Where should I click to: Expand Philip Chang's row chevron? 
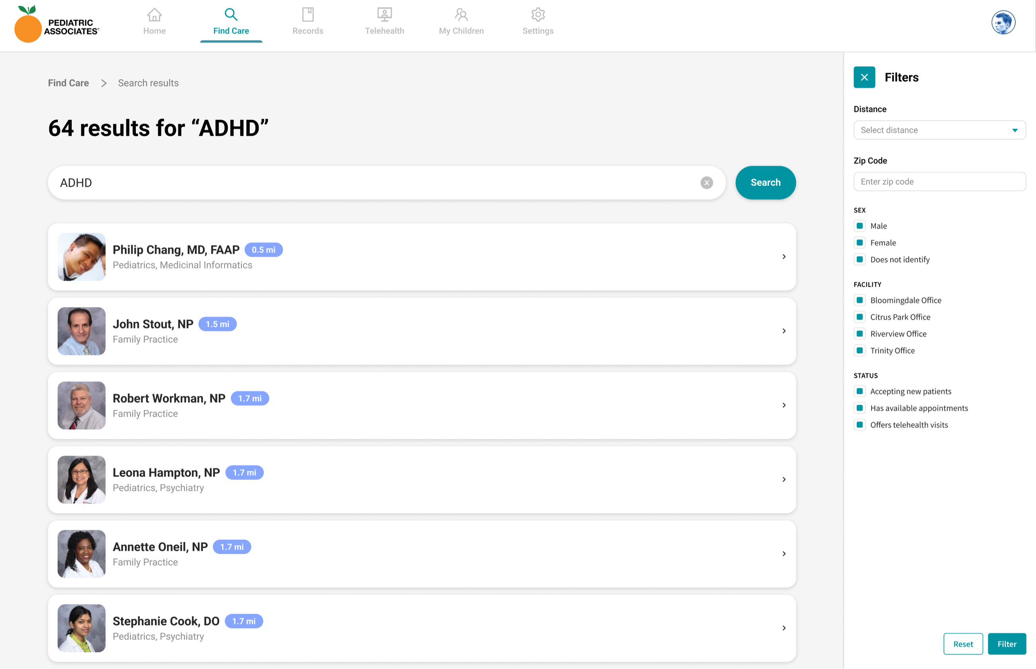pyautogui.click(x=783, y=257)
